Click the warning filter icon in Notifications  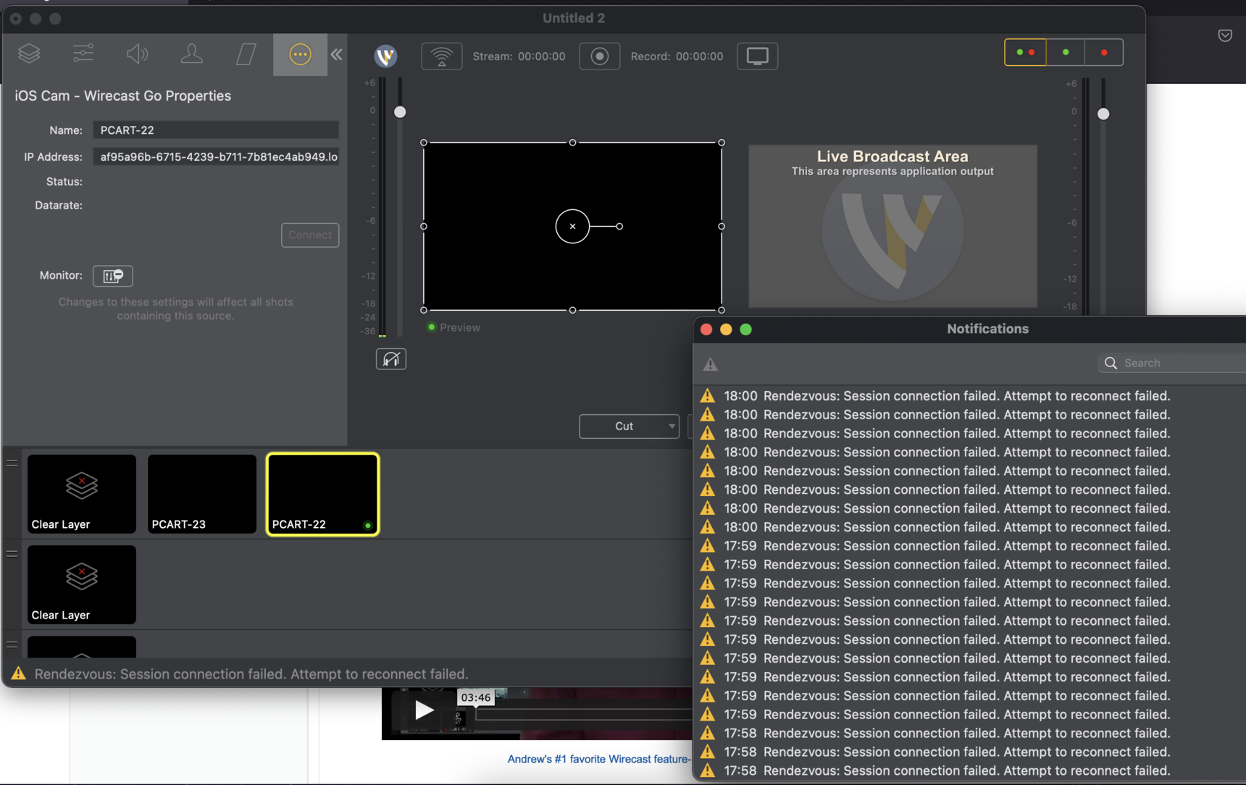(711, 364)
